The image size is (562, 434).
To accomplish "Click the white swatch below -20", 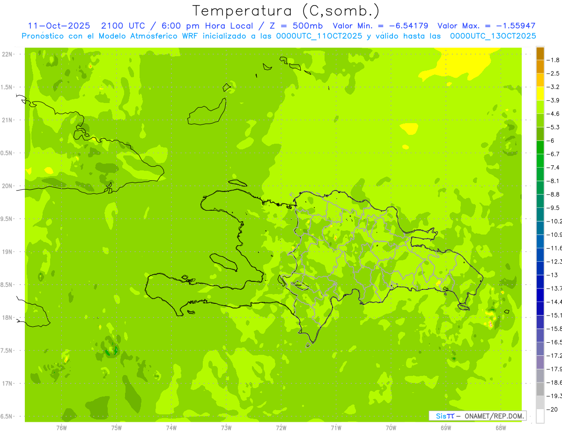I will click(540, 416).
